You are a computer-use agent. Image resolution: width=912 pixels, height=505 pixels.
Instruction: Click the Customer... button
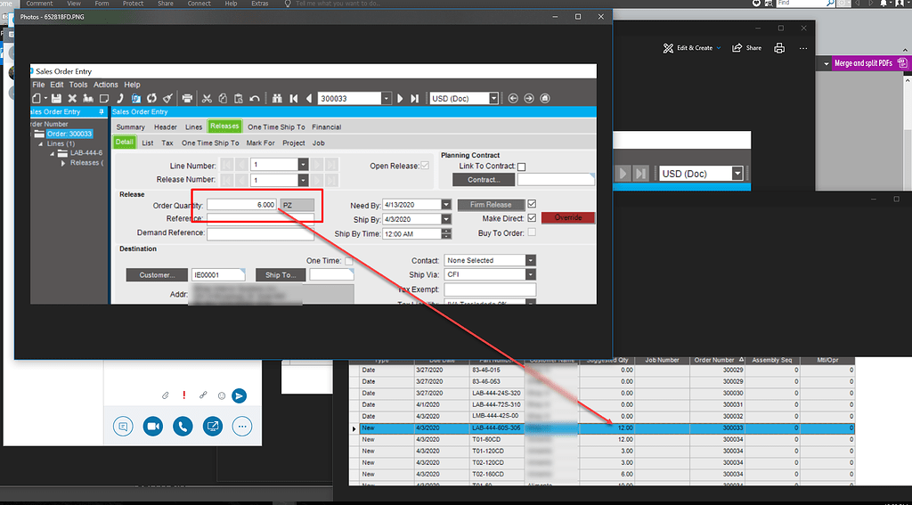157,275
